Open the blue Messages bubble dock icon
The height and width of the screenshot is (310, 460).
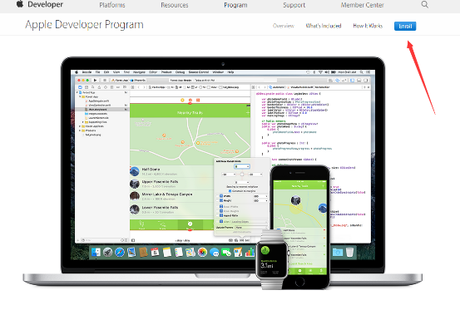(214, 253)
